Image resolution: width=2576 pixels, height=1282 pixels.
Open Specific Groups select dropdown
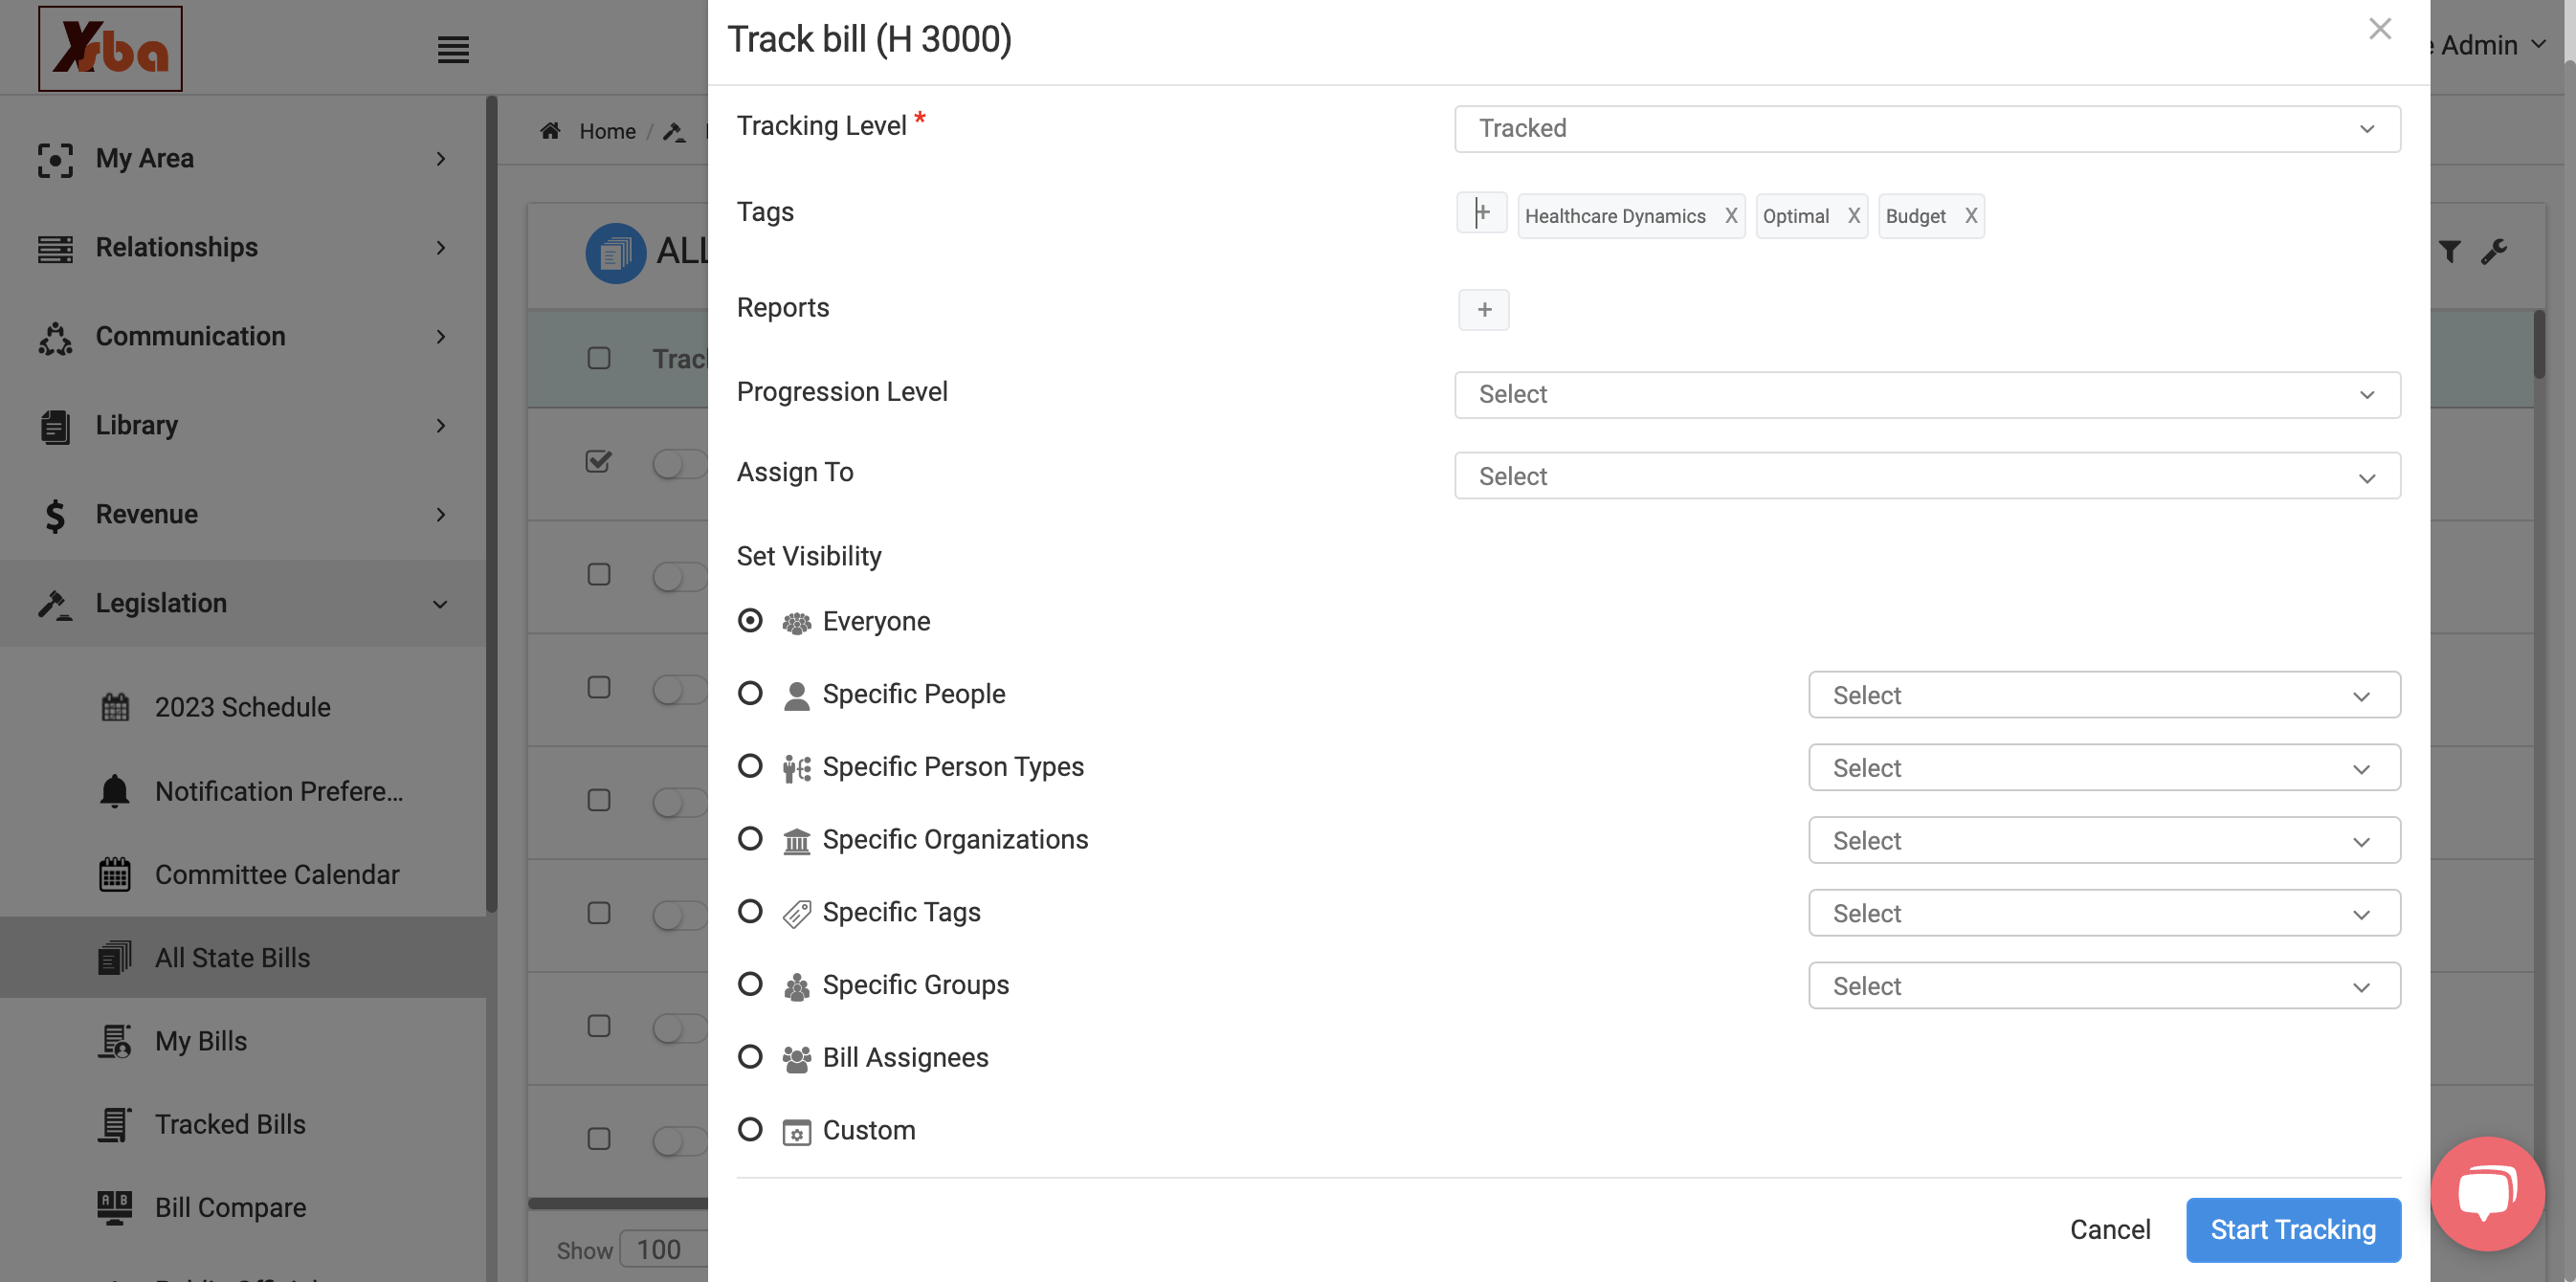click(x=2104, y=986)
